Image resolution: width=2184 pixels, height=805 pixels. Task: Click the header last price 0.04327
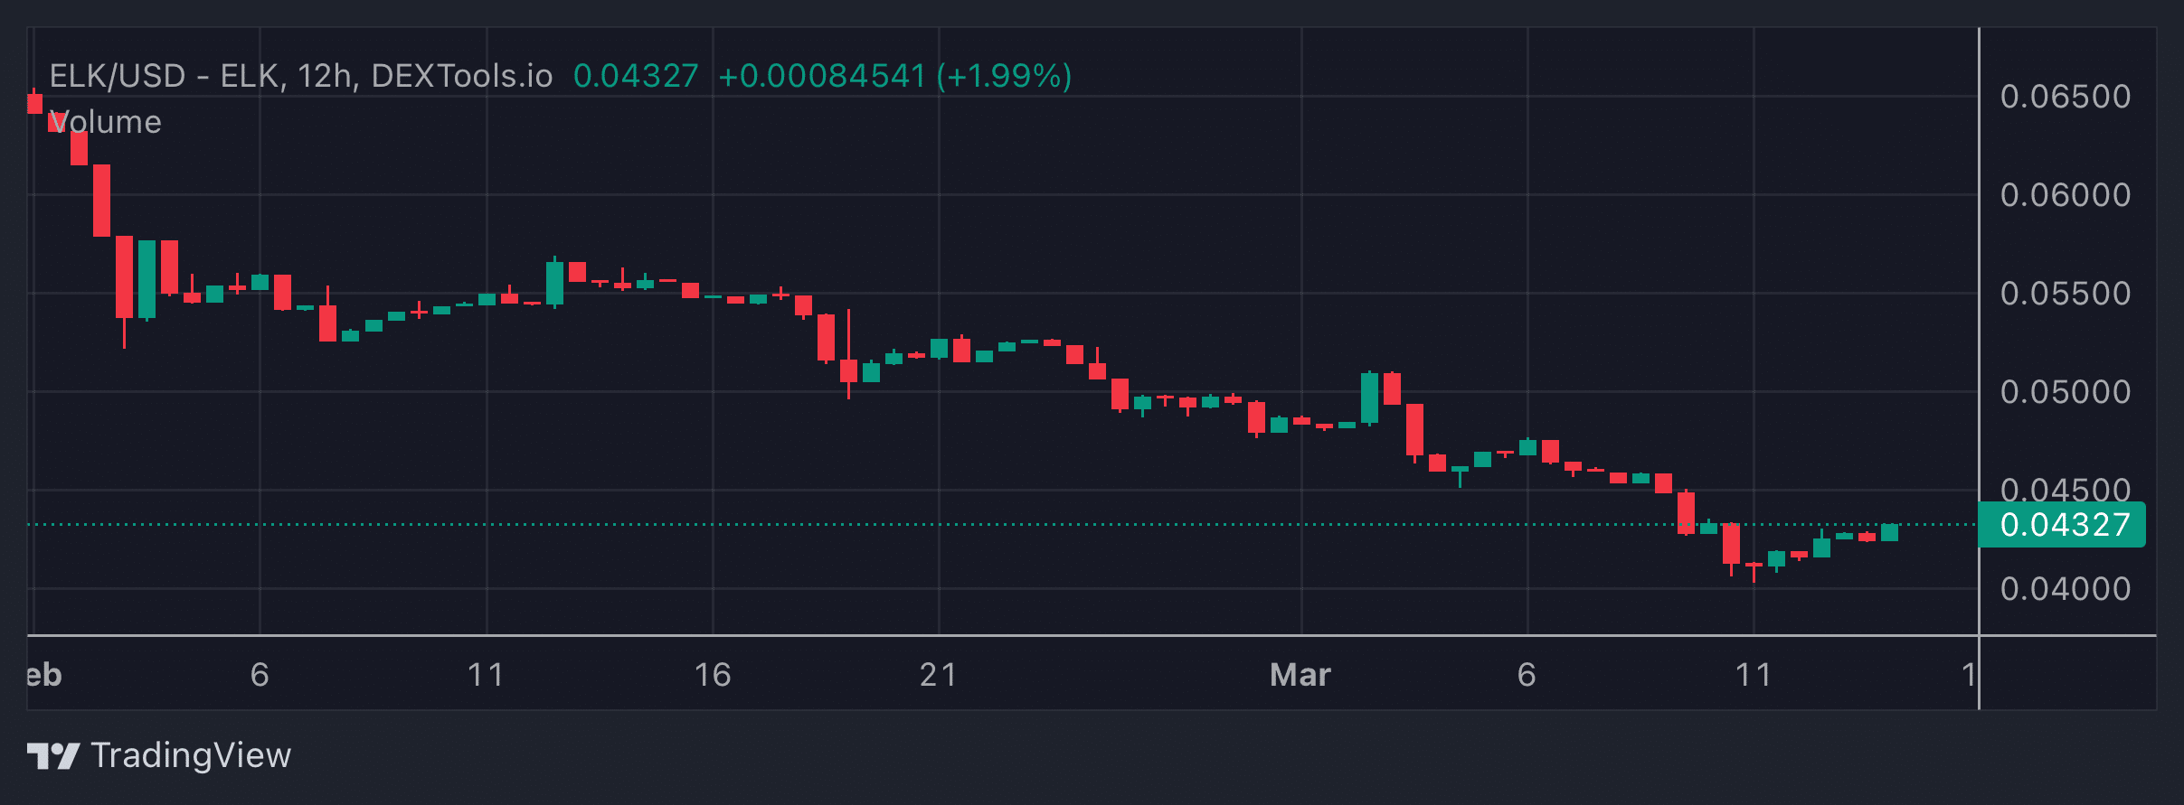point(636,76)
